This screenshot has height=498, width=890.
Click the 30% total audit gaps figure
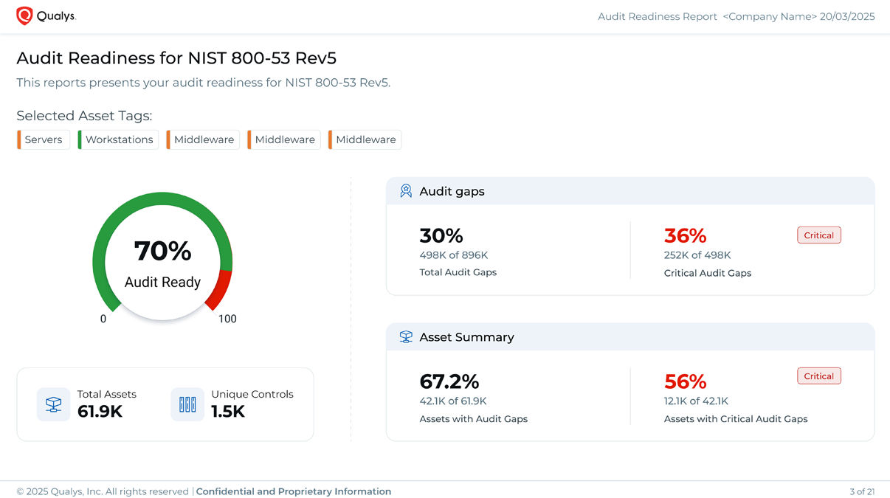click(x=441, y=235)
